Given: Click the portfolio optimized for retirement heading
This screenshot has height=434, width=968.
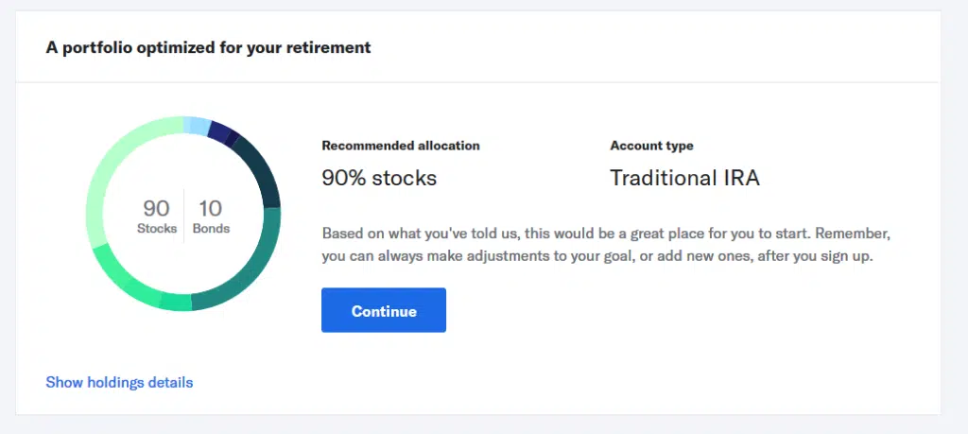Looking at the screenshot, I should [x=208, y=47].
